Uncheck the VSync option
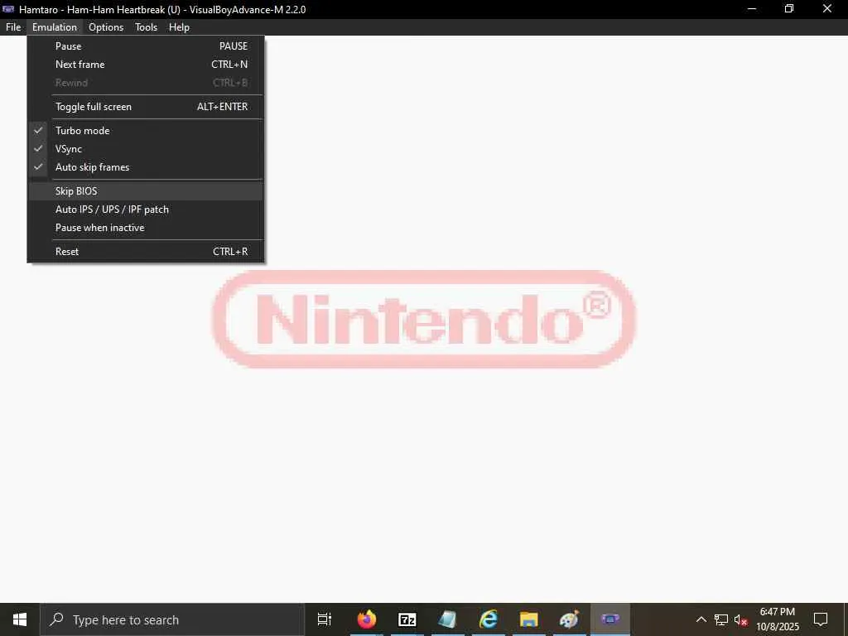 tap(146, 149)
